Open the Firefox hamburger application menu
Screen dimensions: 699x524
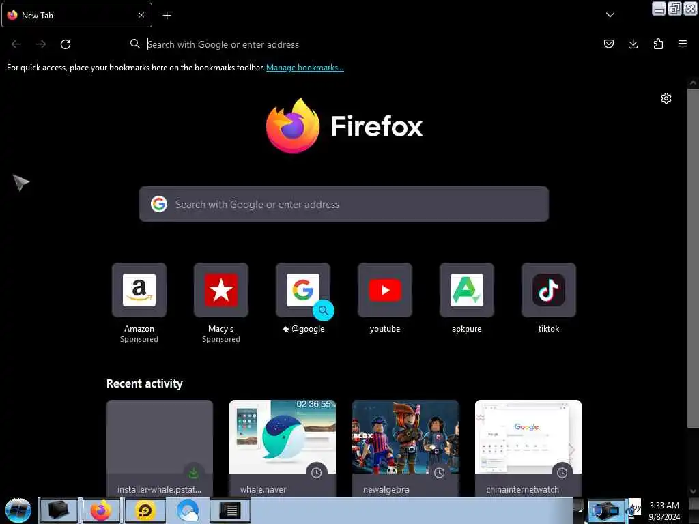click(682, 44)
